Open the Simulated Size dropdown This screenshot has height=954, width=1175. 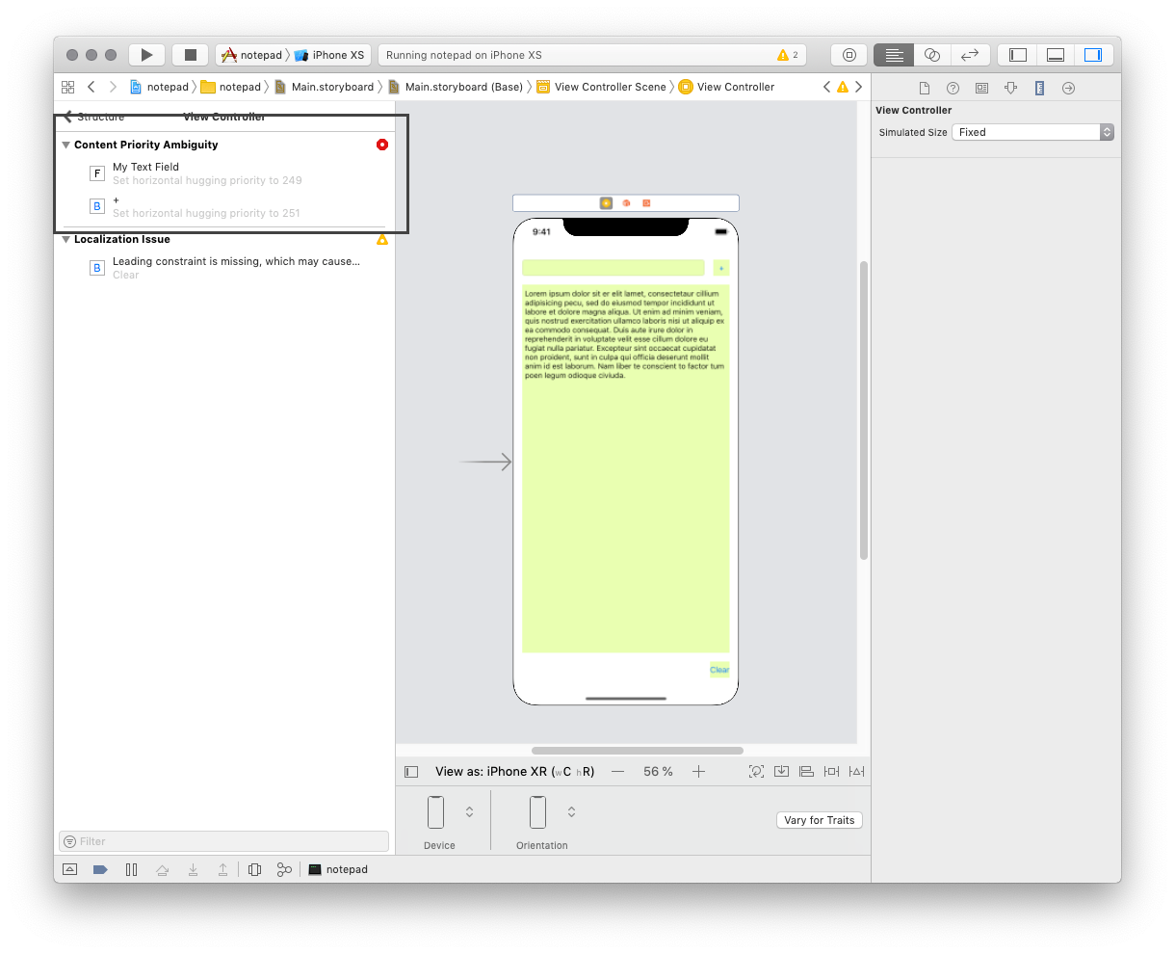(x=1032, y=132)
